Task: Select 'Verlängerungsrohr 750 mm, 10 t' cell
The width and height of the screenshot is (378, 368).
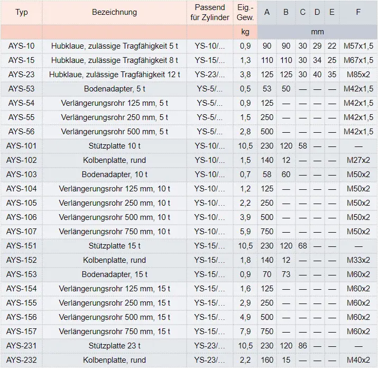Action: [114, 232]
